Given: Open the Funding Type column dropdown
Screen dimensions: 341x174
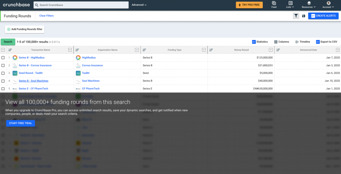Looking at the screenshot, I should (204, 50).
